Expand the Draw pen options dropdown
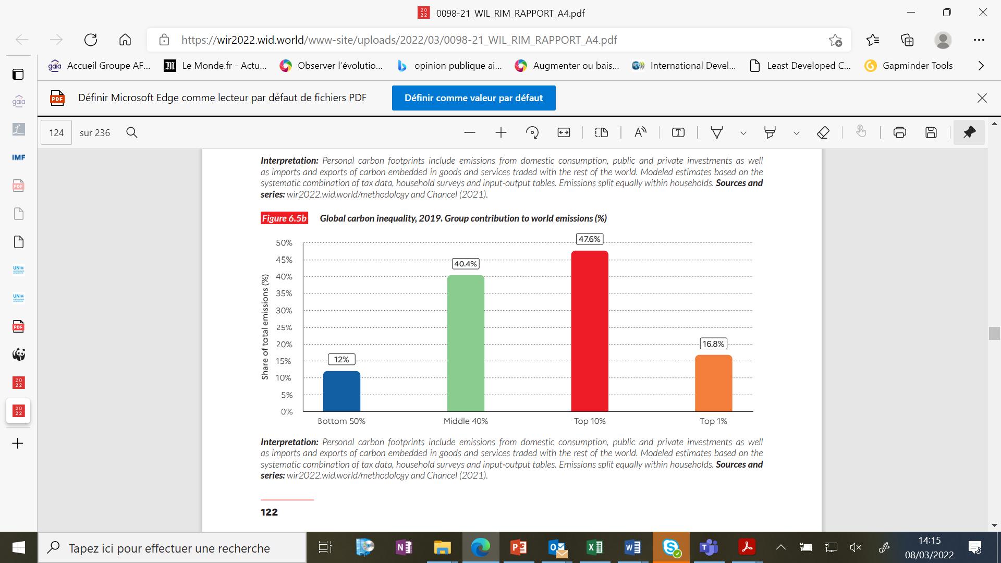Viewport: 1001px width, 563px height. (x=743, y=133)
